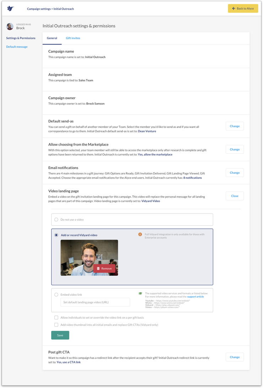Click the Video landing page heading
Screen dimensions: 263x388
click(64, 191)
